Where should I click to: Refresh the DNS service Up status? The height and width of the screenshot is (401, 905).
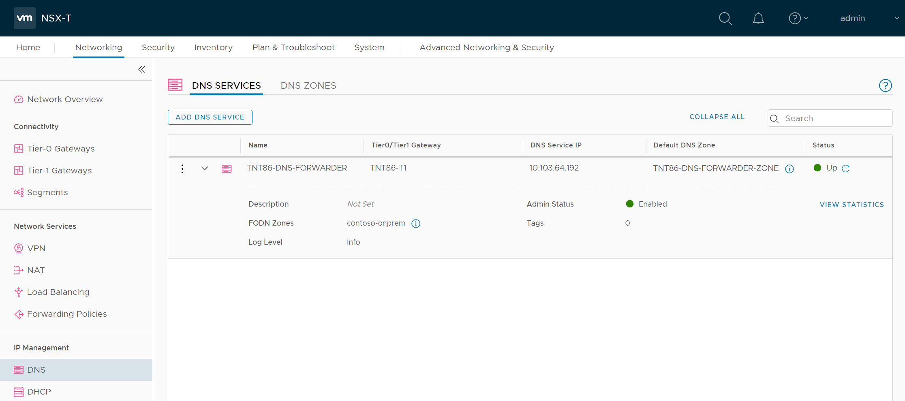click(x=845, y=169)
